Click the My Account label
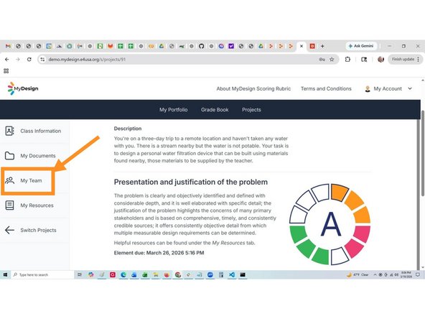The image size is (425, 319). tap(388, 88)
